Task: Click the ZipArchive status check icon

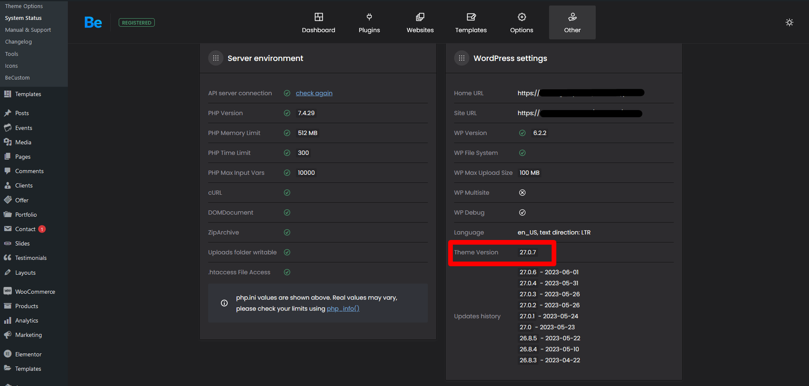Action: [287, 232]
